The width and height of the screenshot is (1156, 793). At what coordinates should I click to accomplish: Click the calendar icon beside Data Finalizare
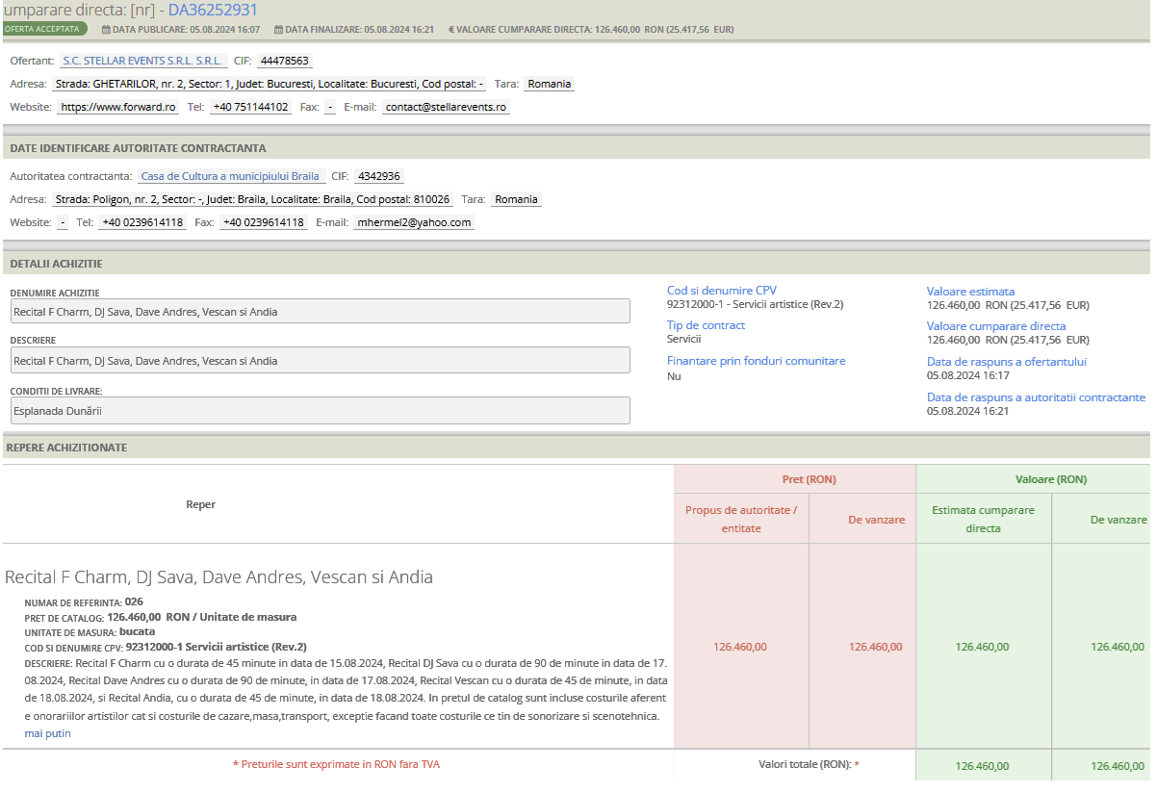pyautogui.click(x=278, y=30)
